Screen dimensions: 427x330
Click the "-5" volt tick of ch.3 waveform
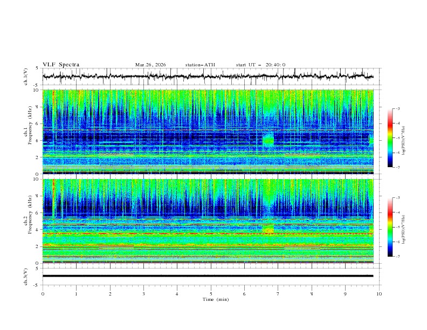(36, 285)
